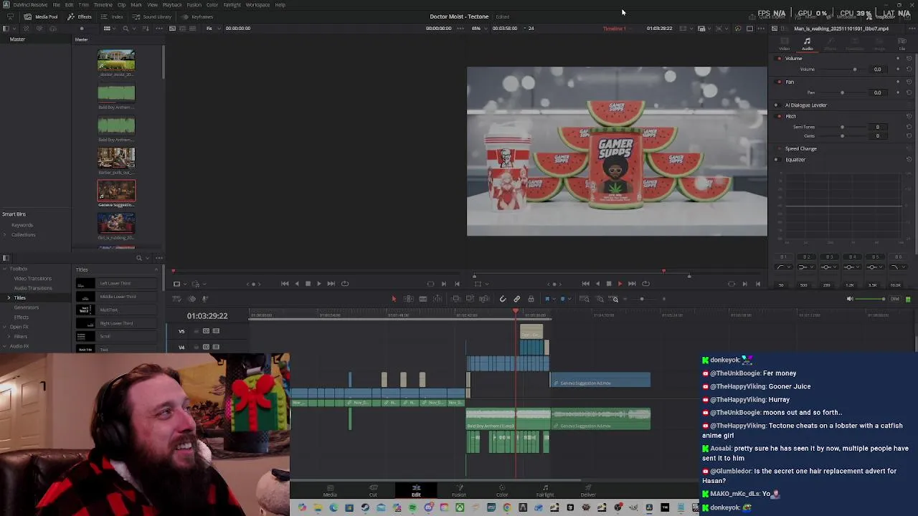Open the Playback menu
Screen dimensions: 918x516
coord(172,5)
